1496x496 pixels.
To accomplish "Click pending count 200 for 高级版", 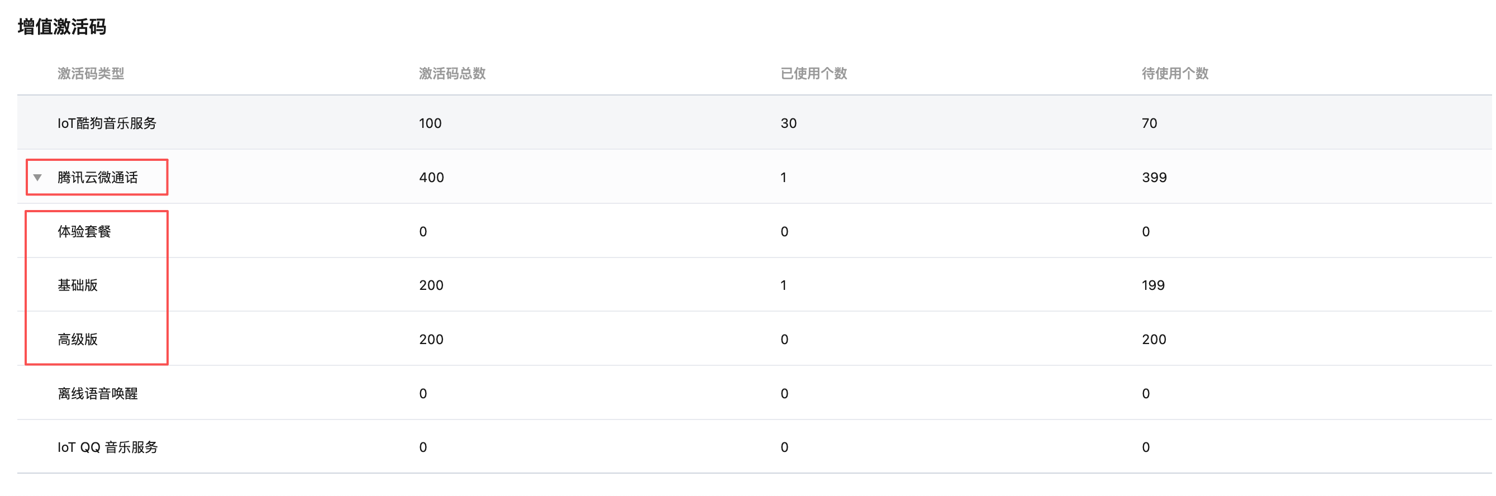I will pyautogui.click(x=1154, y=339).
